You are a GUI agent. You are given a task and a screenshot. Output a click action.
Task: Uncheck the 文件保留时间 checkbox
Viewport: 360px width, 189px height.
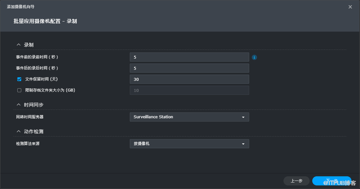coord(19,79)
